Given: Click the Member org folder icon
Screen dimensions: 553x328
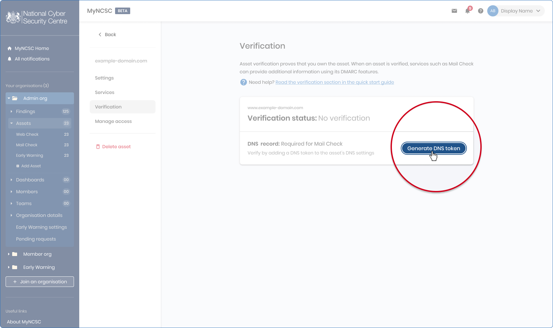Looking at the screenshot, I should (15, 254).
